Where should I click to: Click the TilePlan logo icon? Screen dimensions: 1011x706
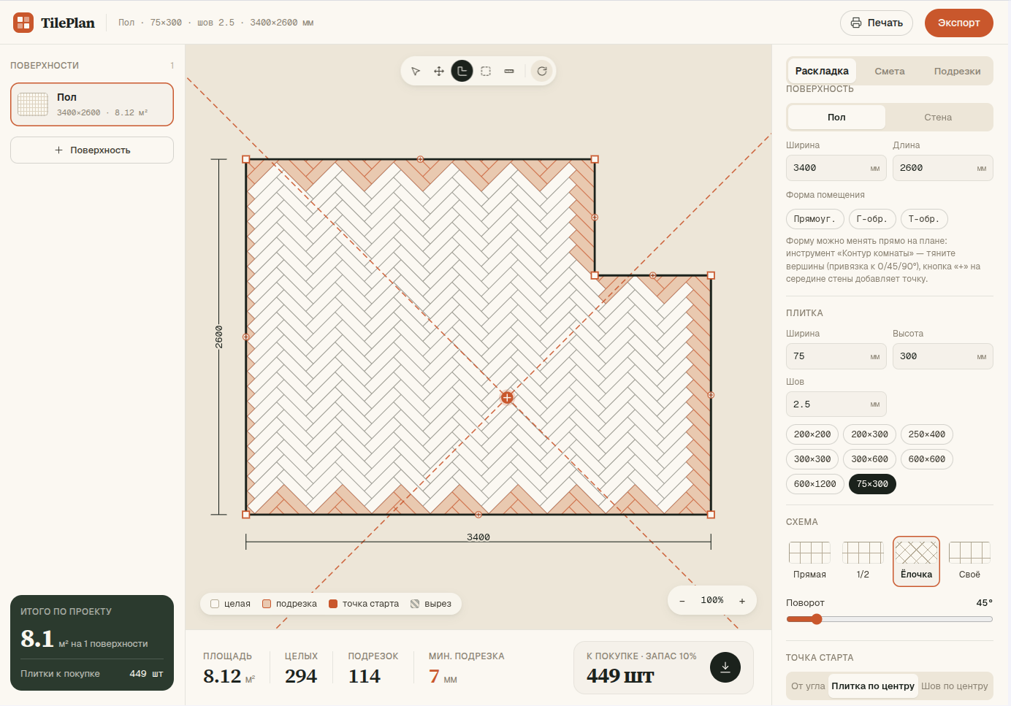[23, 23]
